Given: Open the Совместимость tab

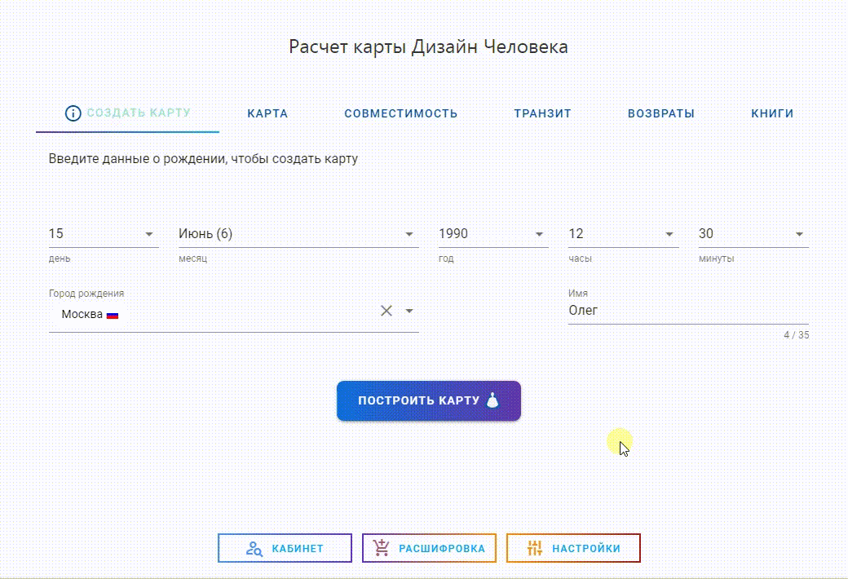Looking at the screenshot, I should [x=400, y=113].
